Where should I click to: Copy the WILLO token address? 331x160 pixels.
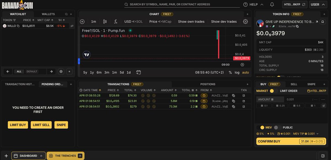pyautogui.click(x=18, y=26)
